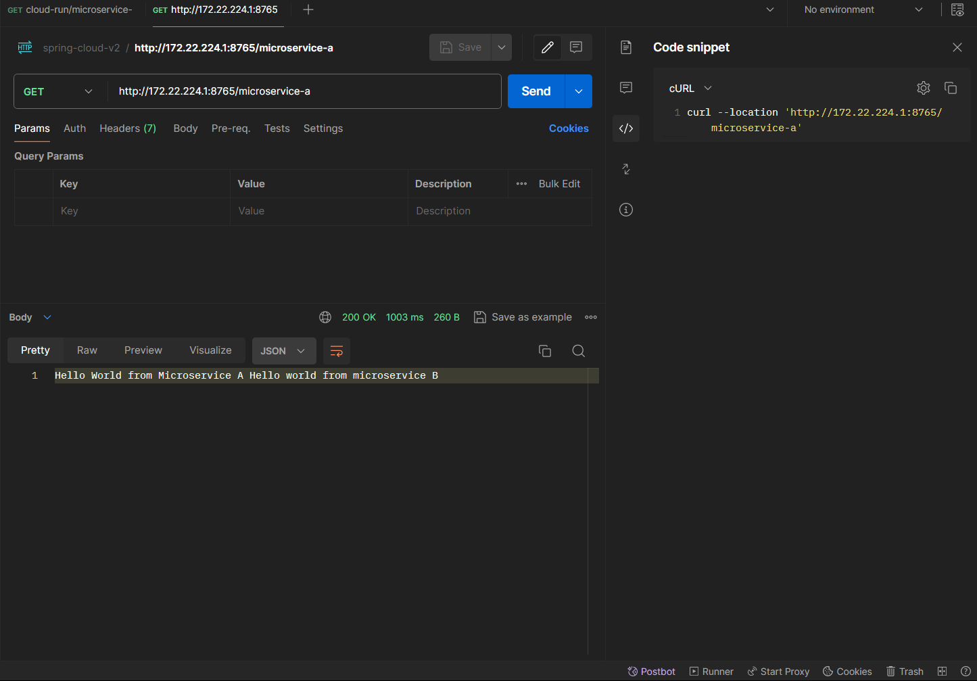
Task: Open code snippet settings gear
Action: pos(924,88)
